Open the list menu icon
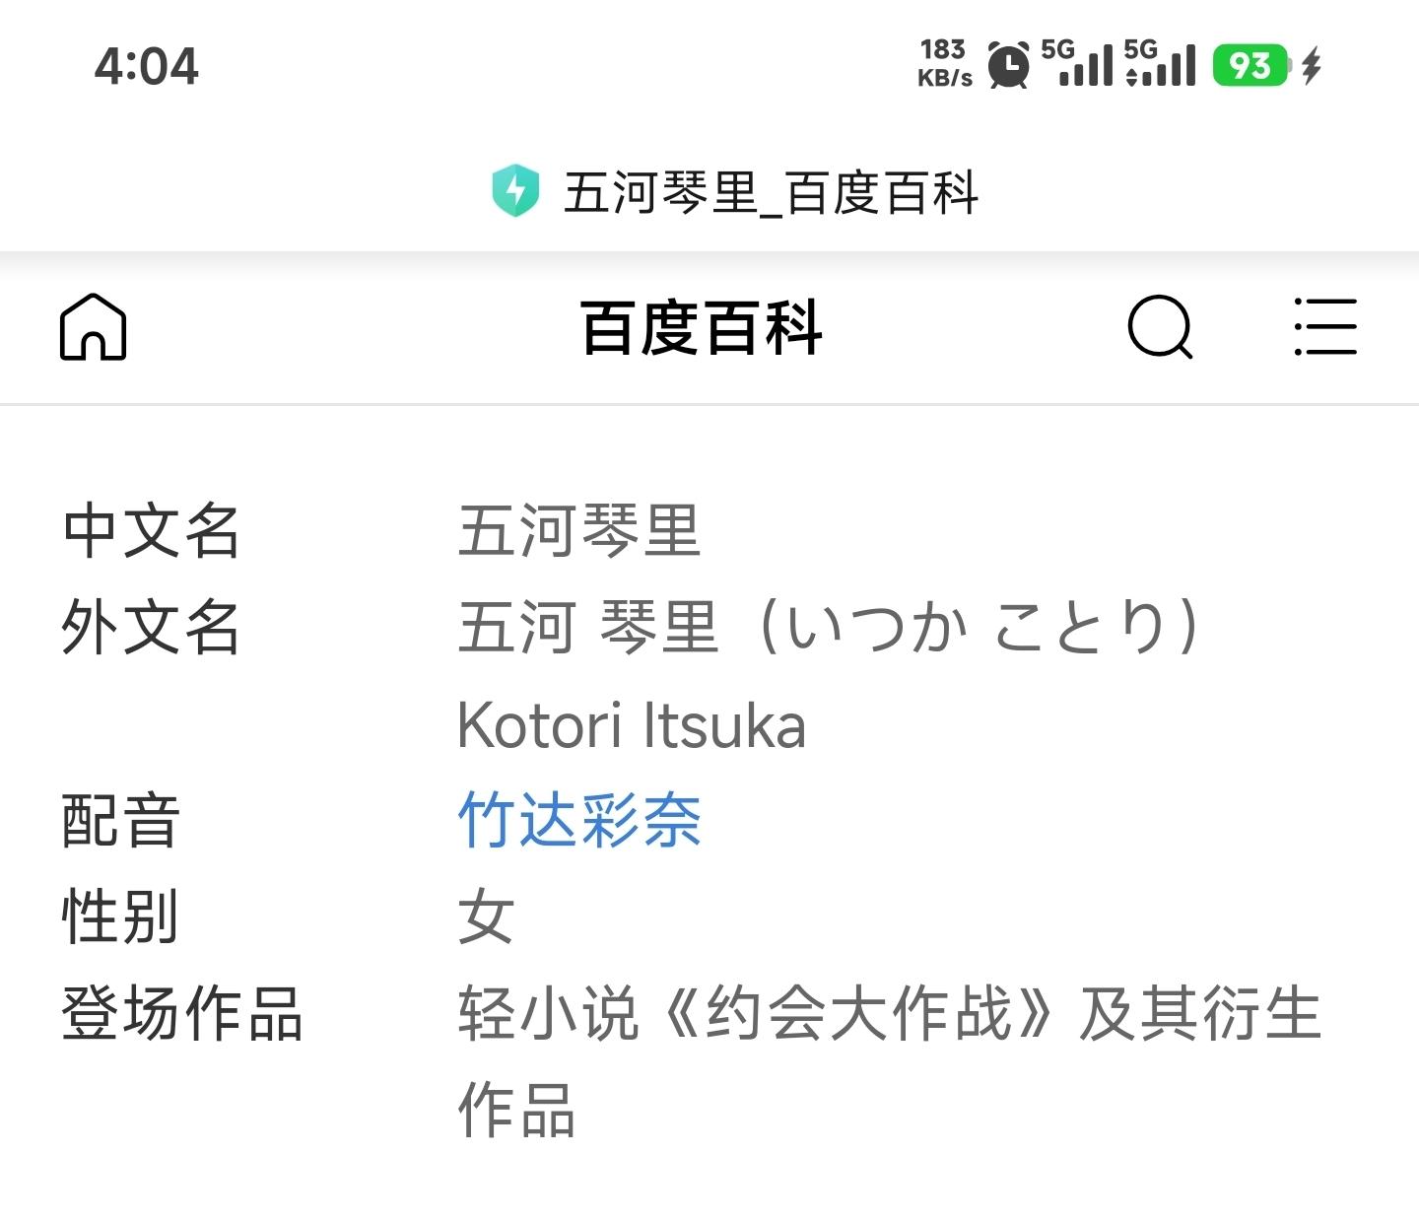 [1325, 326]
